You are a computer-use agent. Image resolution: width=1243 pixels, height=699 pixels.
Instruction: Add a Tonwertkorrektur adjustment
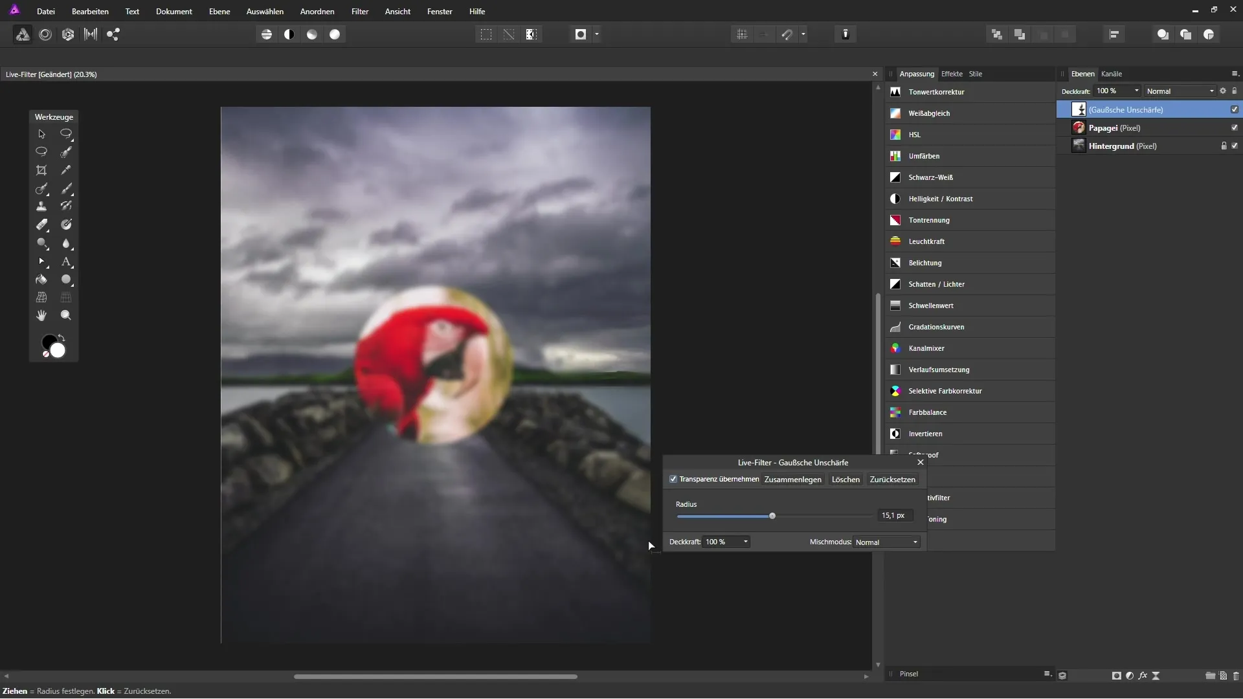(970, 92)
